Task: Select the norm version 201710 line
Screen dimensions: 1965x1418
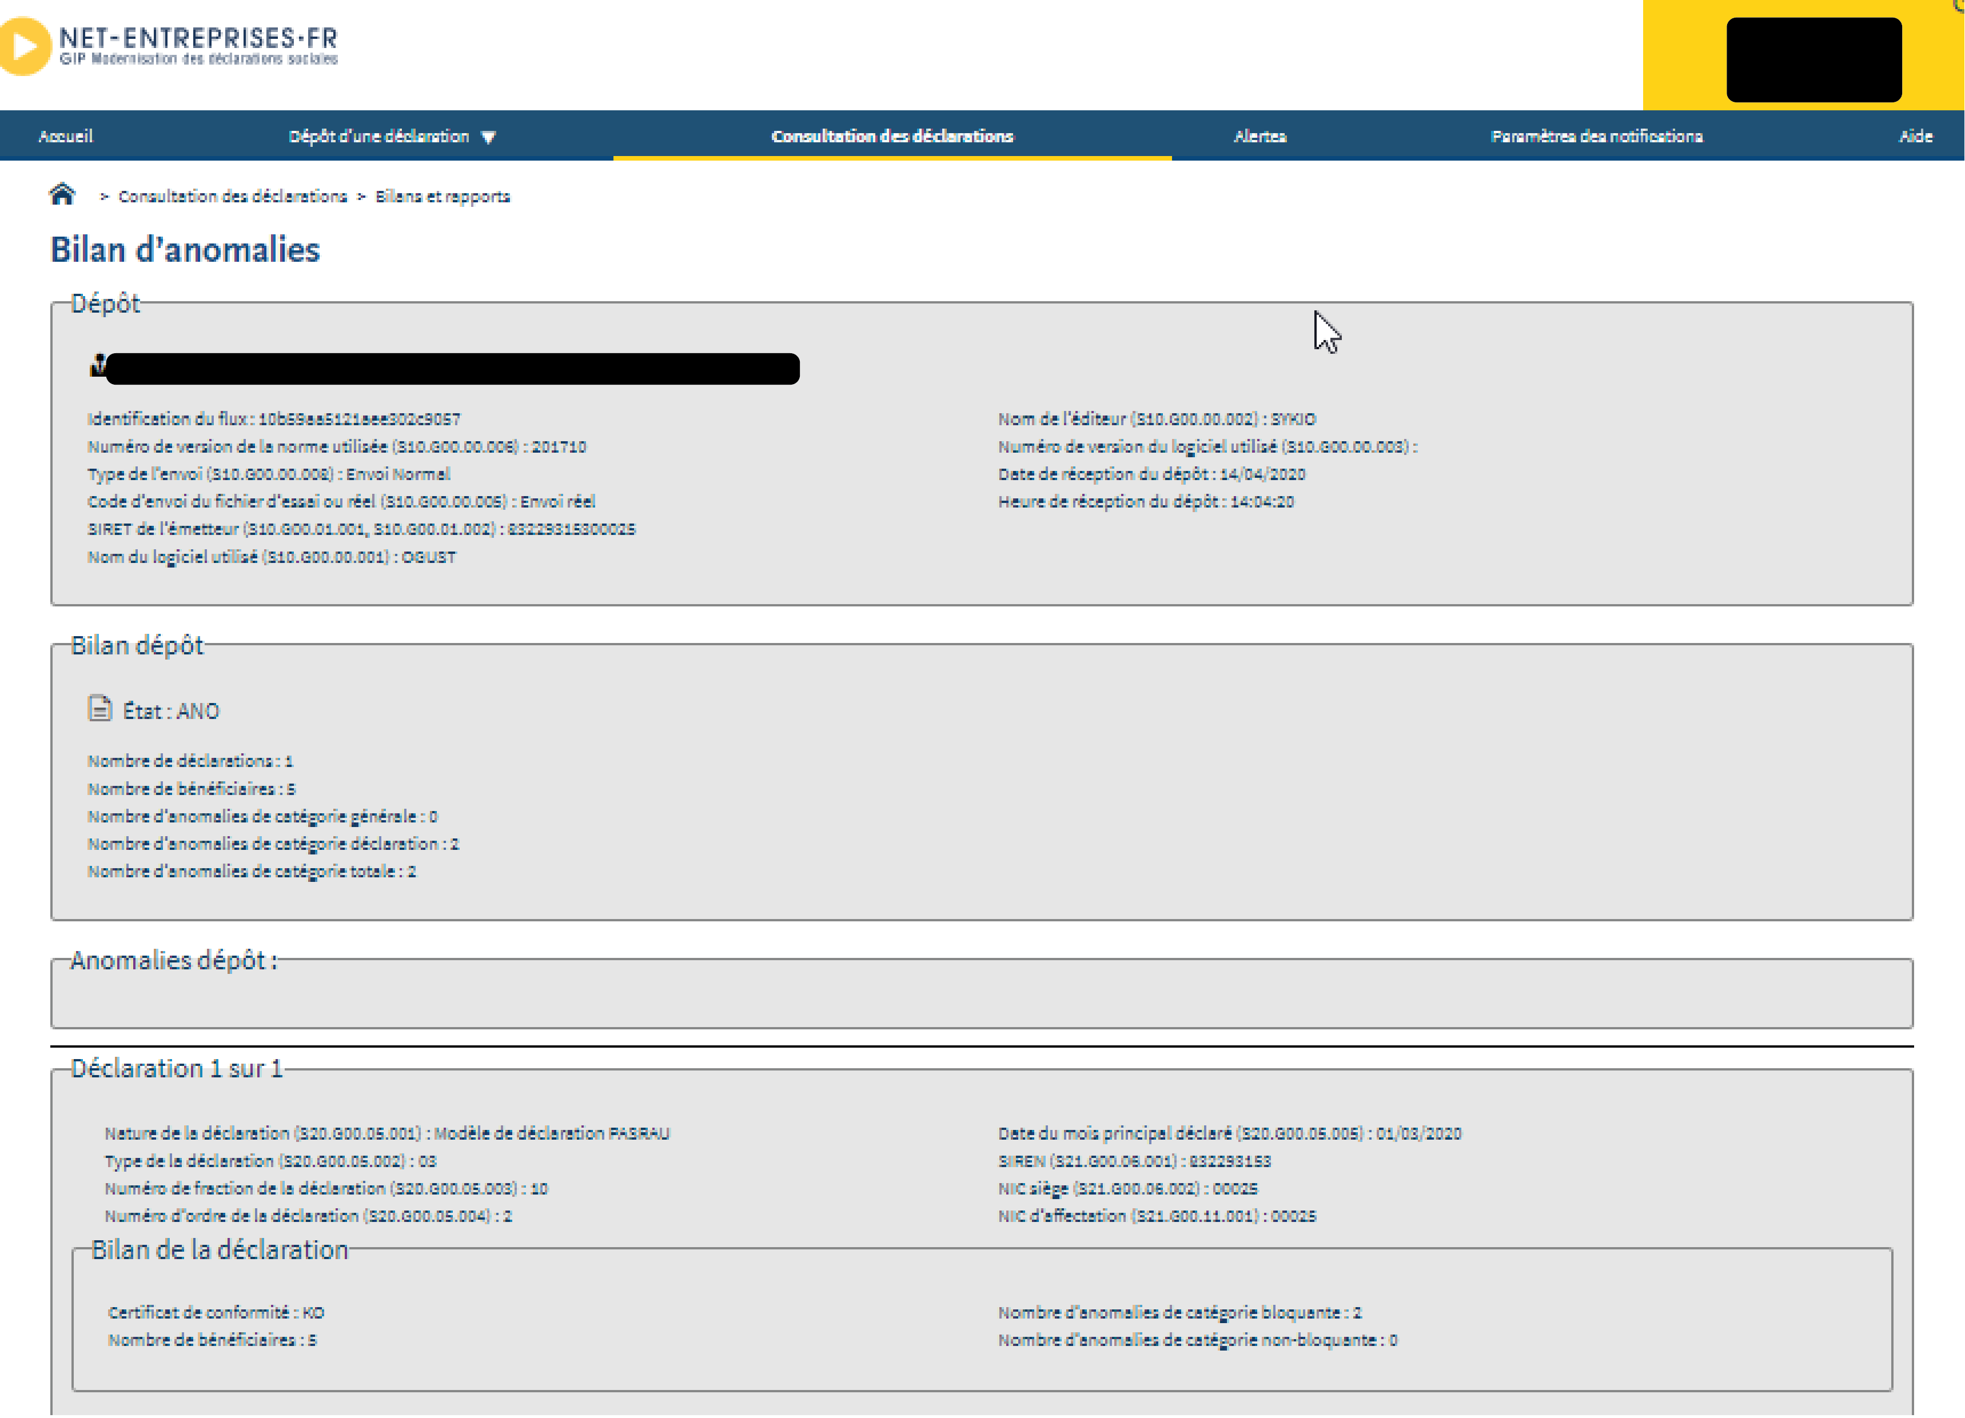Action: coord(337,447)
